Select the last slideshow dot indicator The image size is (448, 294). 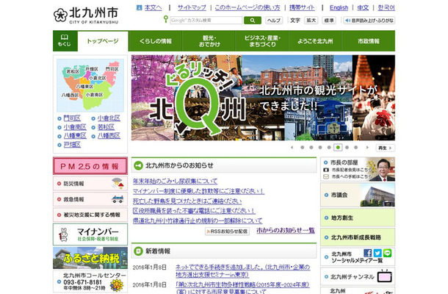[x=355, y=147]
